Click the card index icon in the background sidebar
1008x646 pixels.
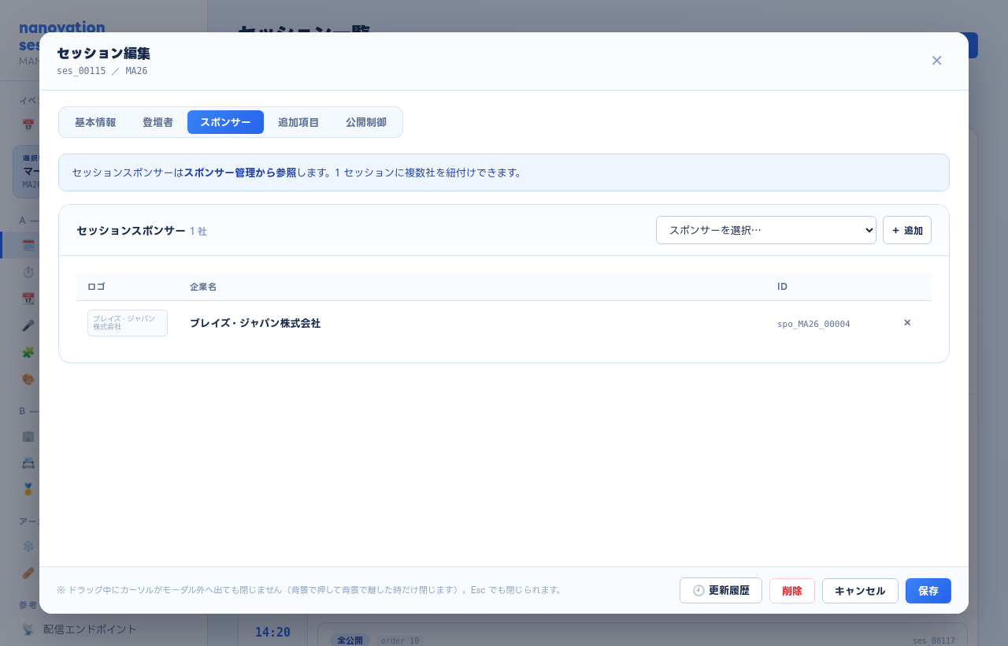tap(28, 462)
